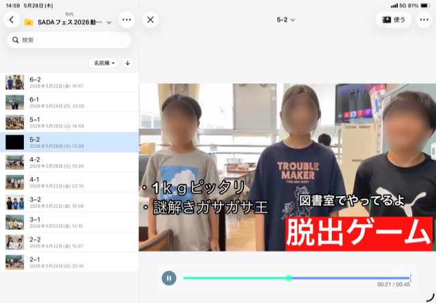436x303 pixels.
Task: Tap the battery status indicator
Action: [425, 5]
